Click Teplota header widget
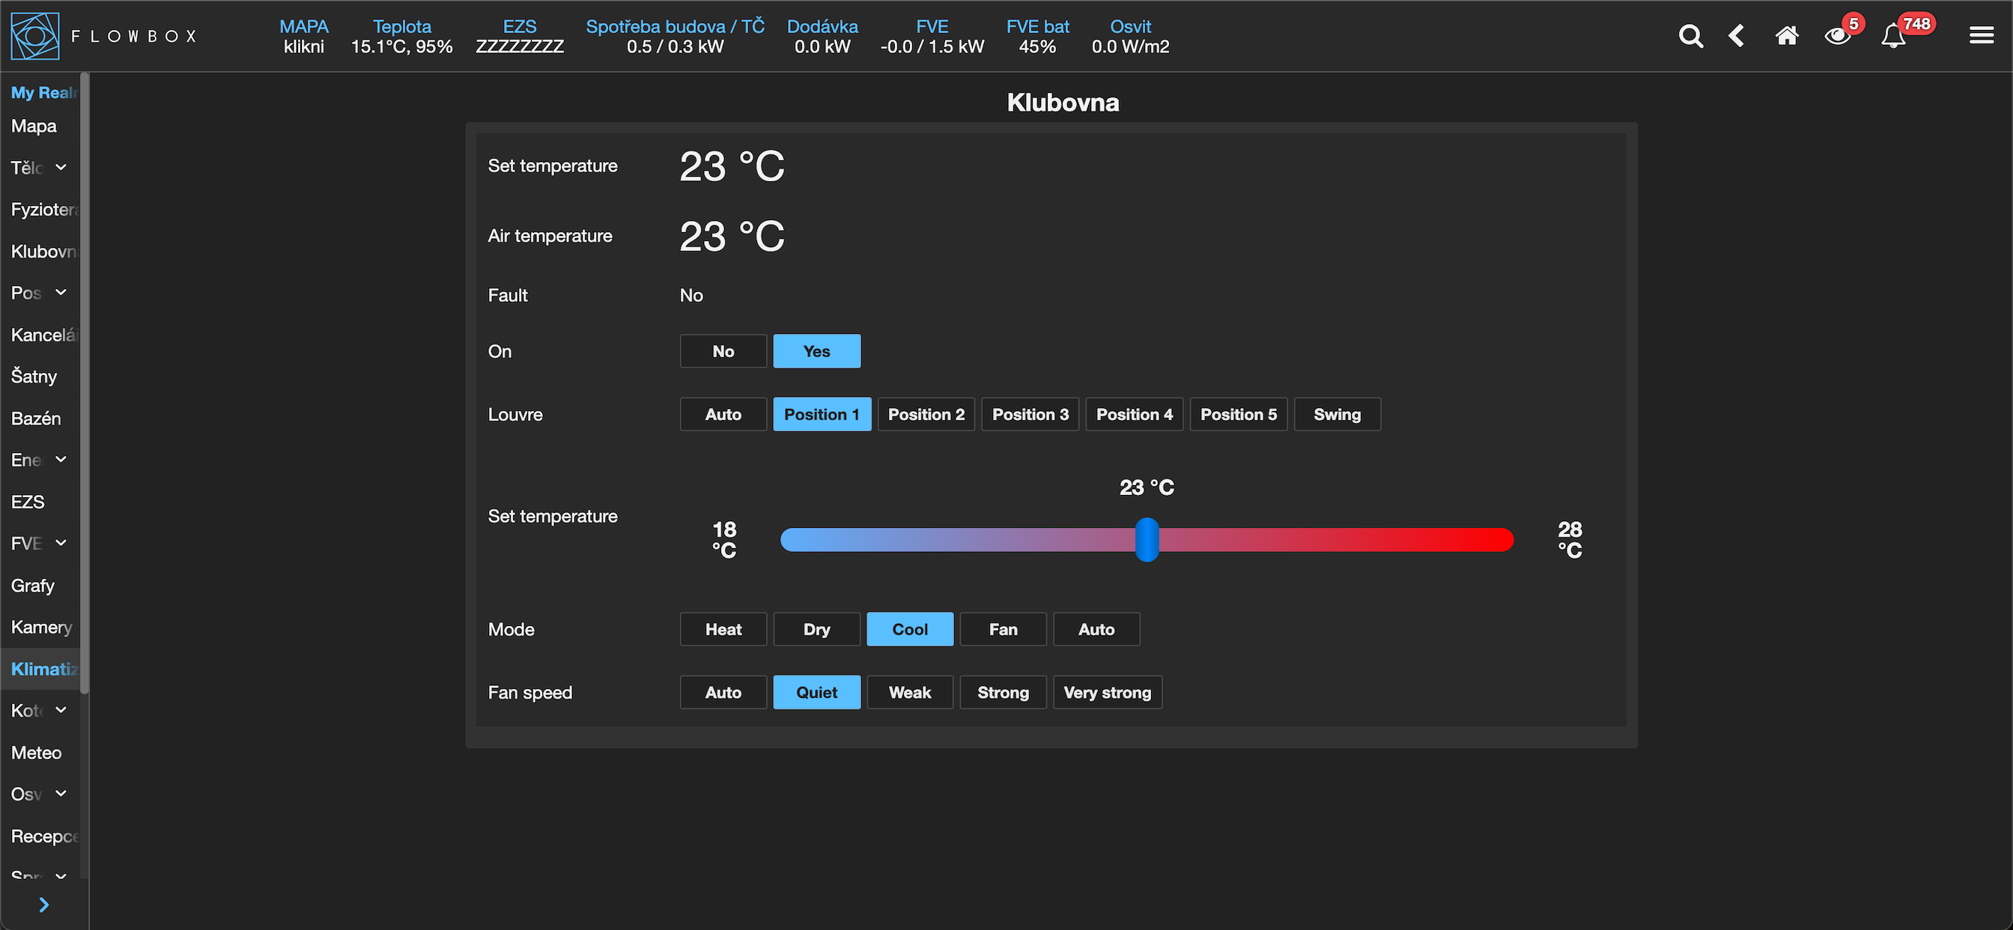Screen dimensions: 2013x930 (401, 37)
